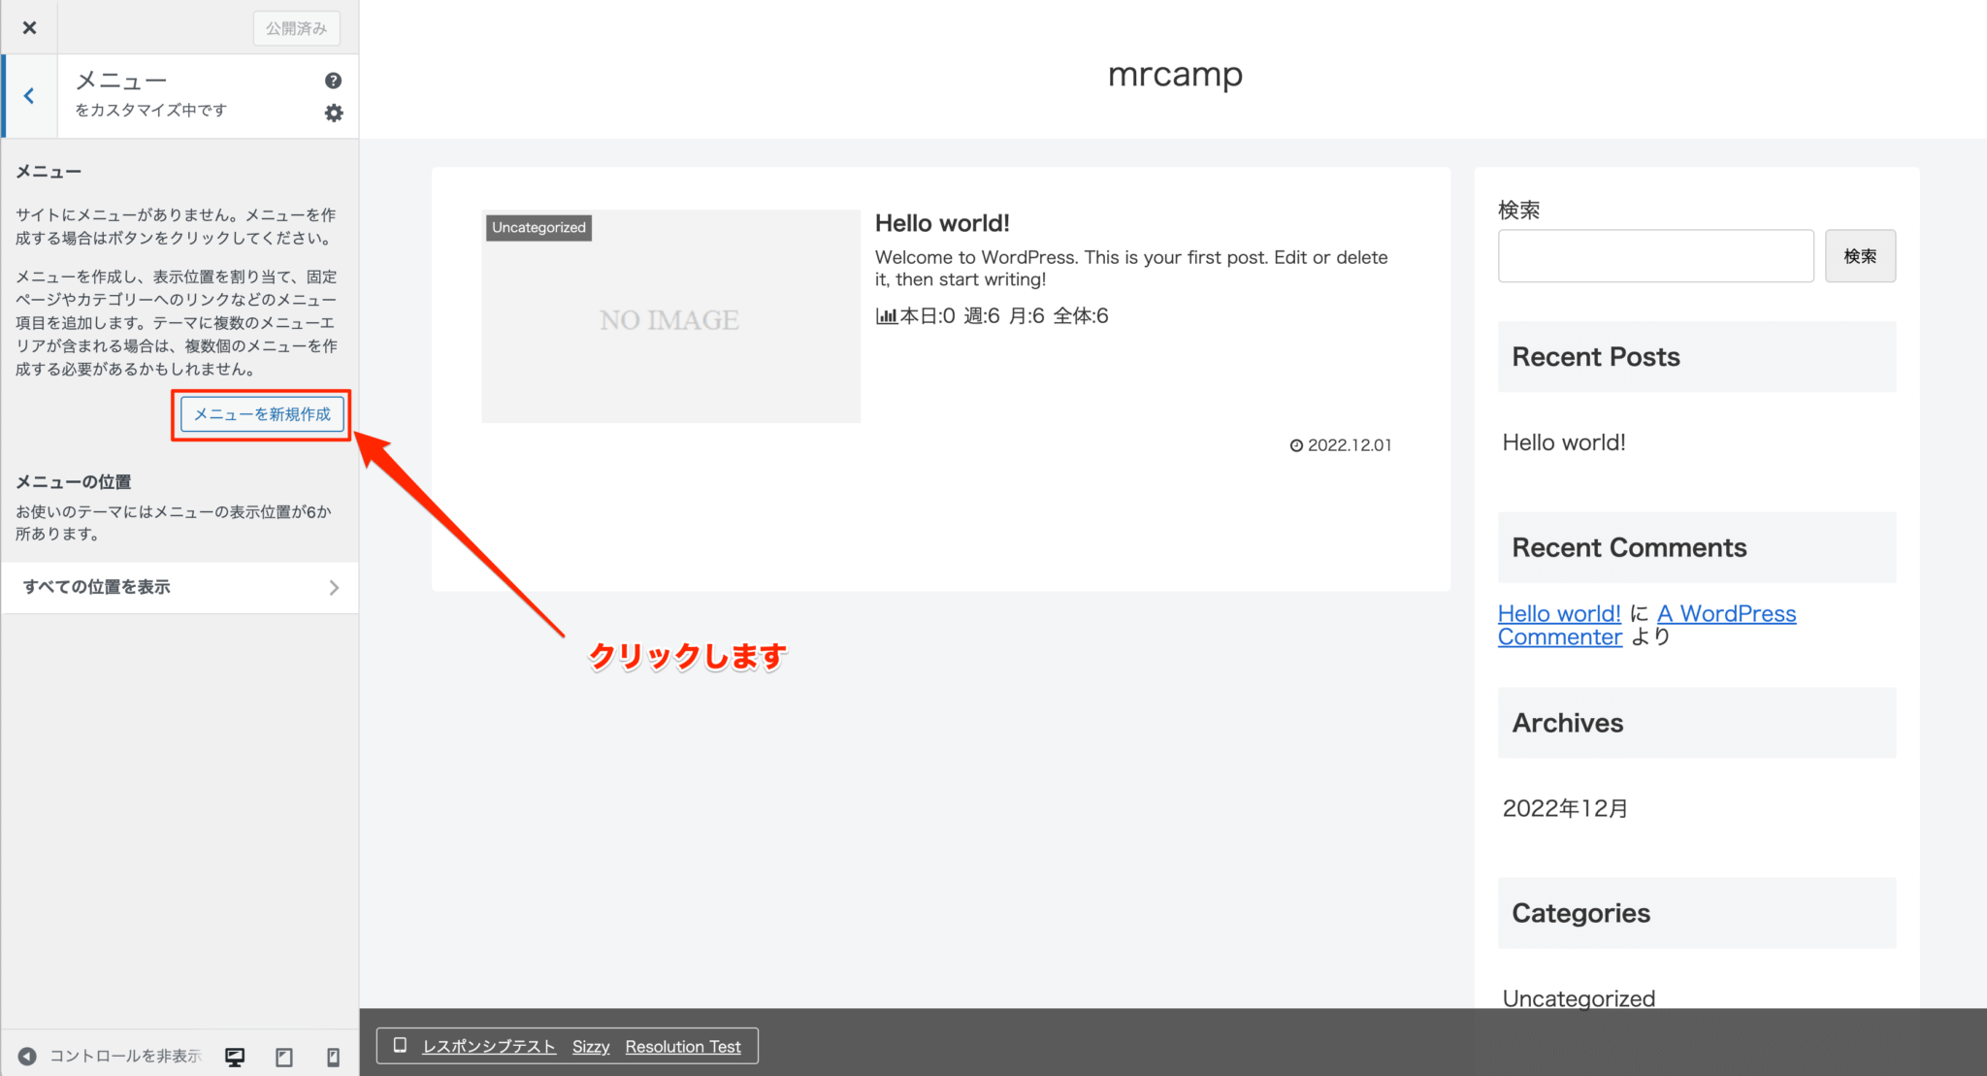This screenshot has height=1076, width=1987.
Task: Open Hello world! under Recent Posts
Action: click(x=1563, y=441)
